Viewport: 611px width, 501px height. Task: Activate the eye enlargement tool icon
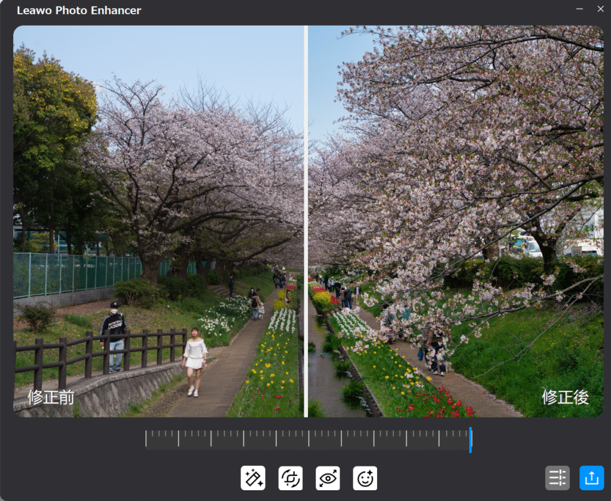tap(328, 478)
